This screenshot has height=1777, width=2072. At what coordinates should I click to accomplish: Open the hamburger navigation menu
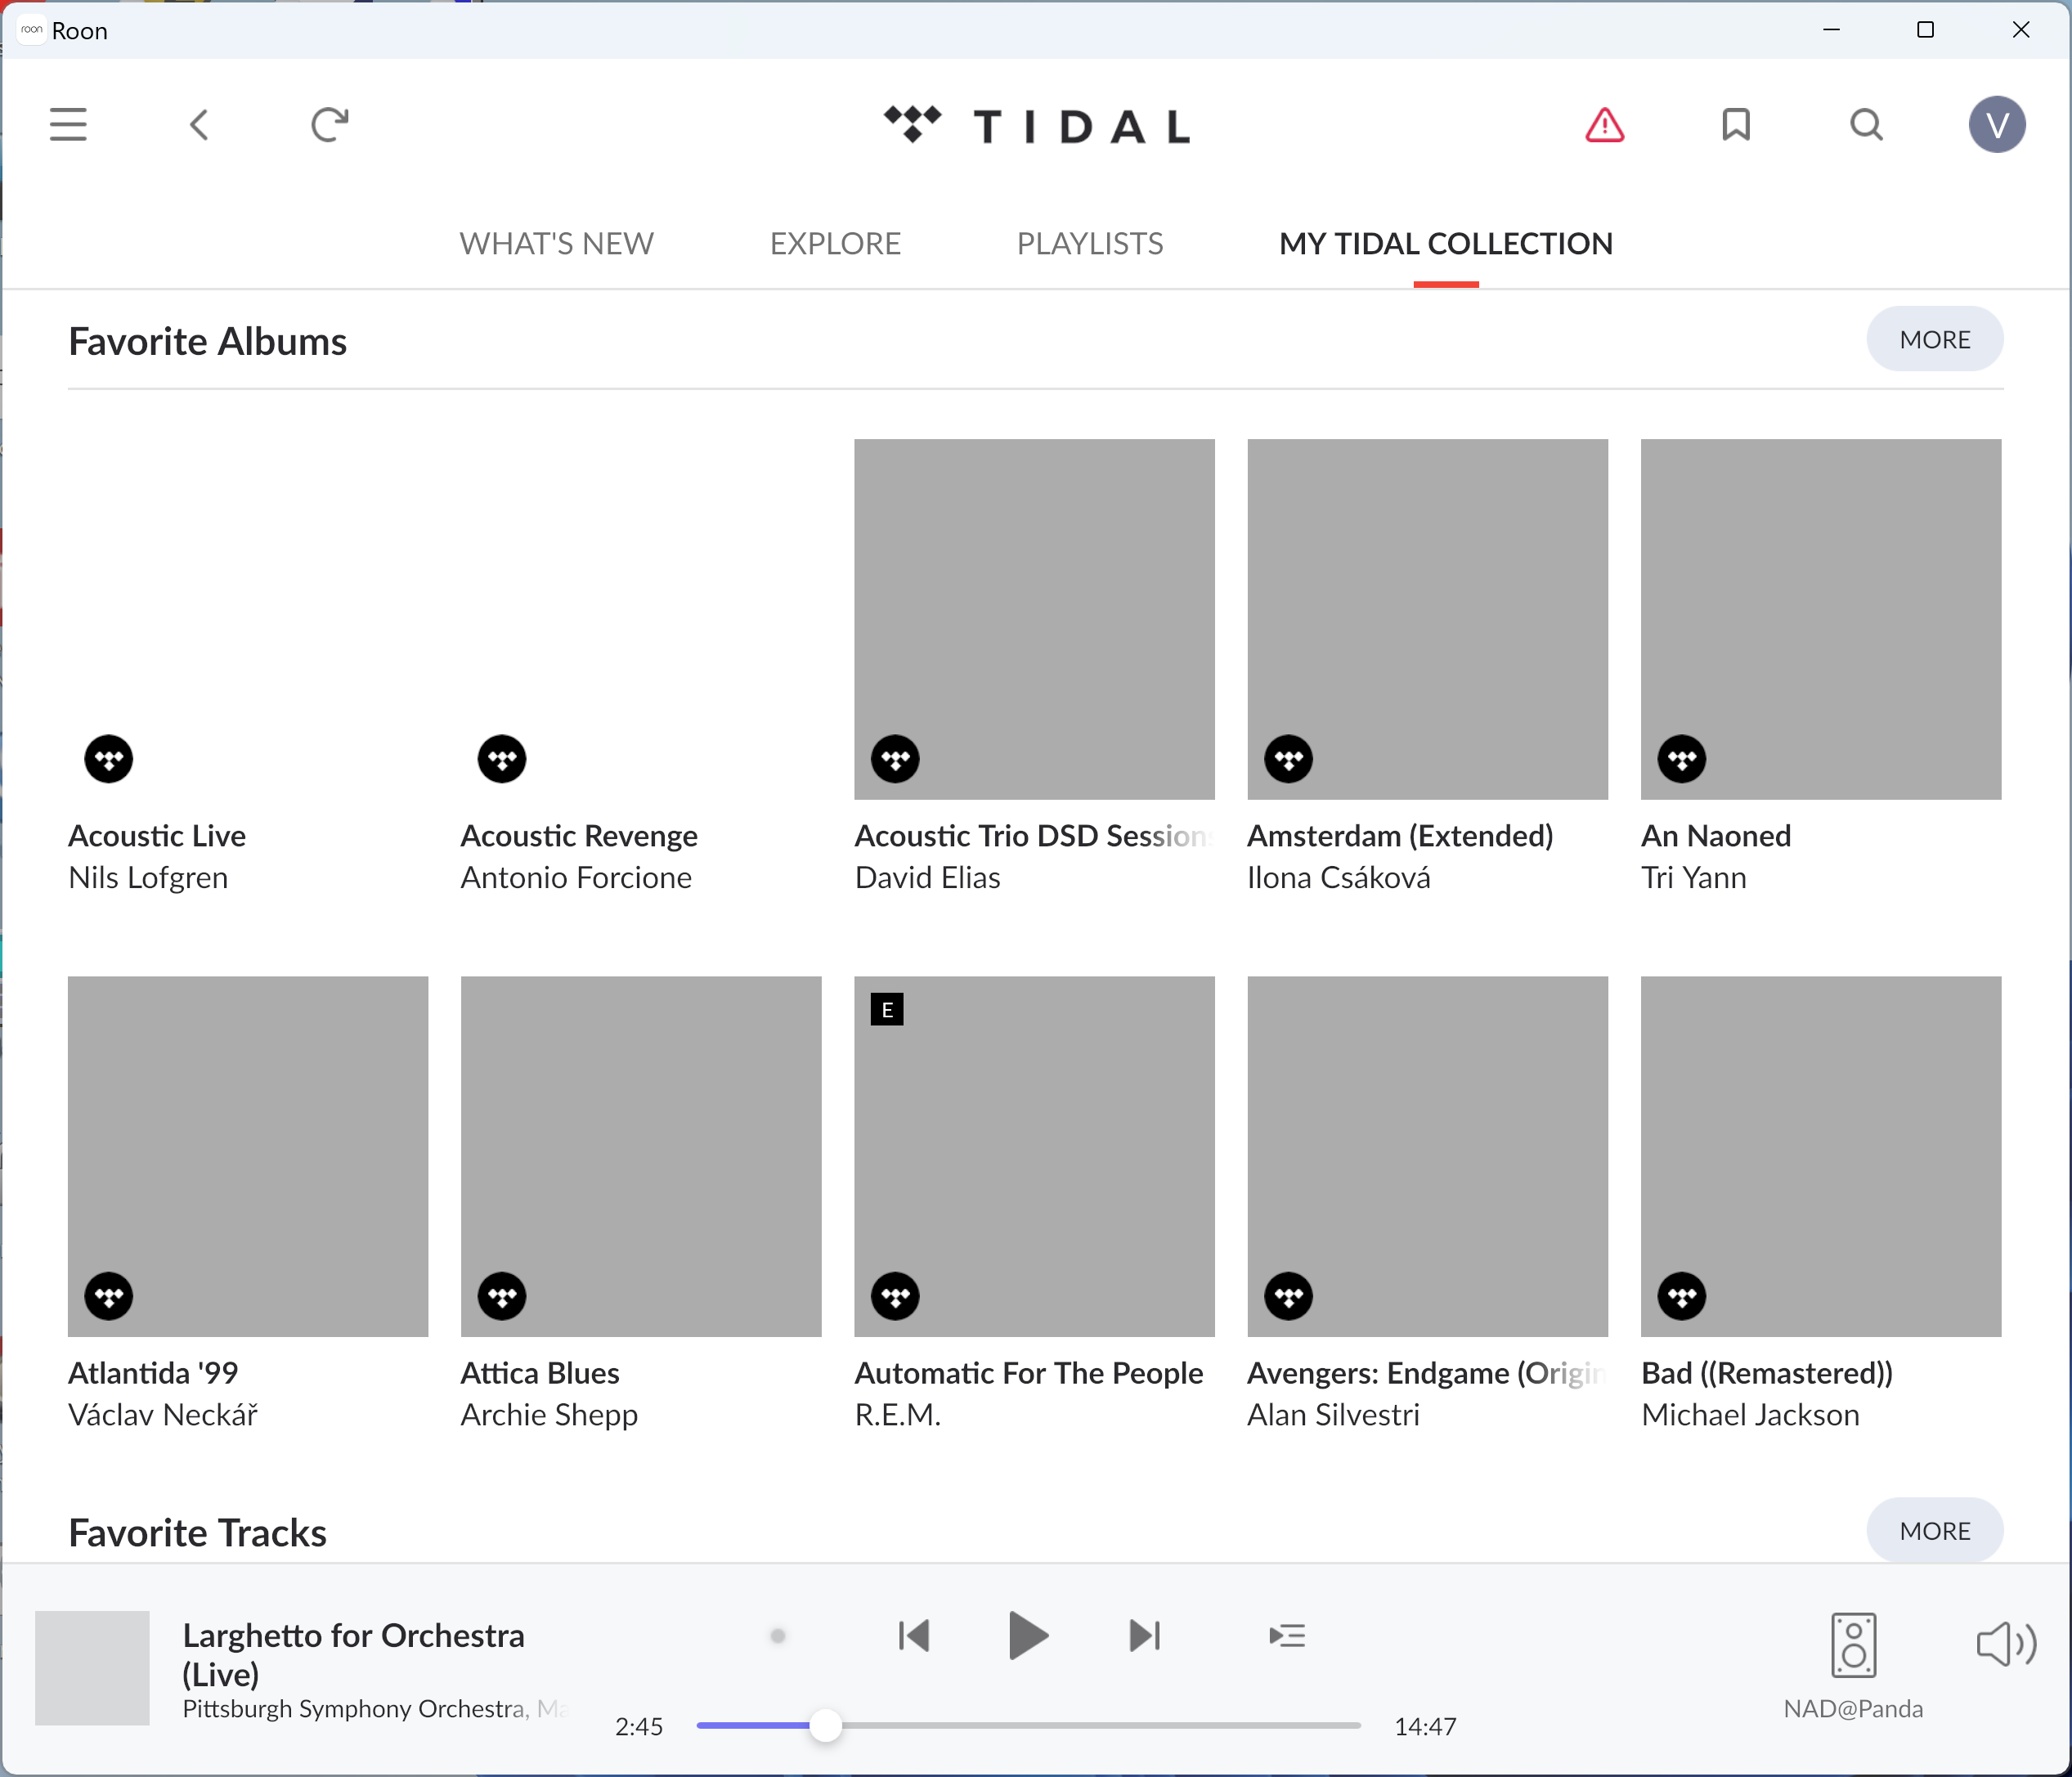click(68, 125)
